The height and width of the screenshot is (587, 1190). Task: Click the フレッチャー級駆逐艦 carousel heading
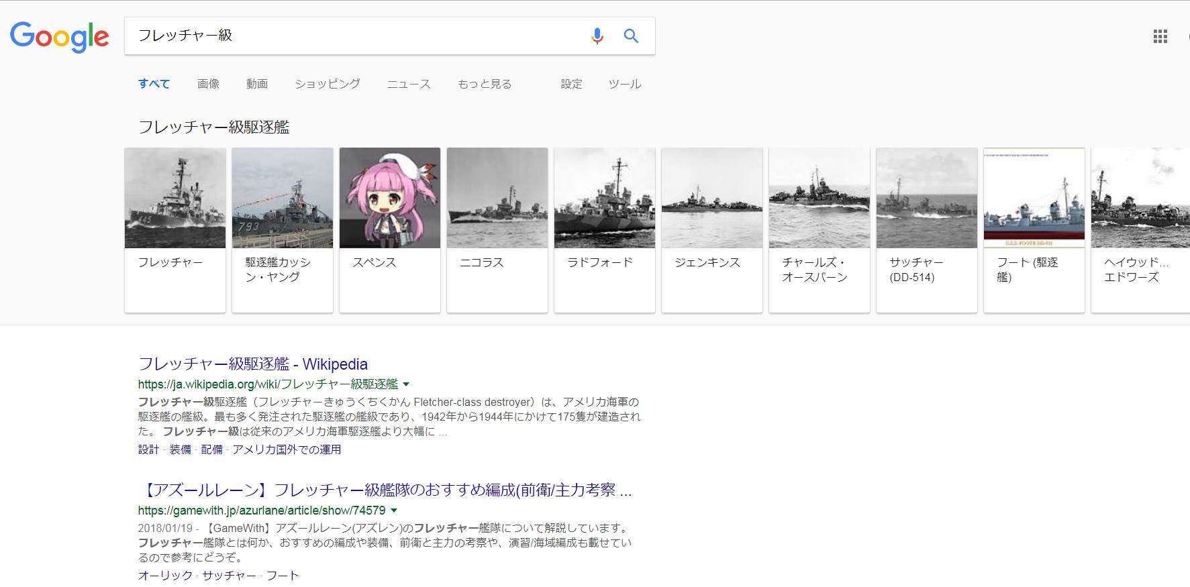point(213,127)
